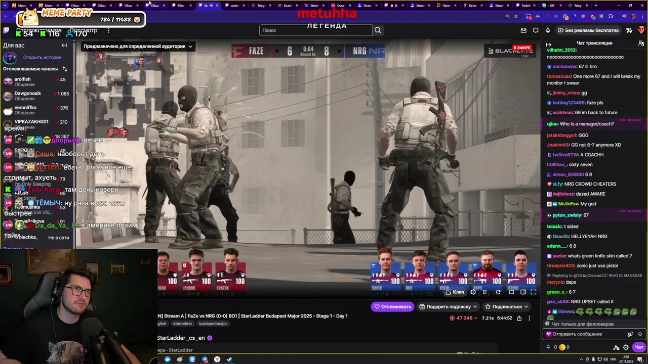Click the purple Чат send button
The image size is (648, 364).
click(x=639, y=347)
